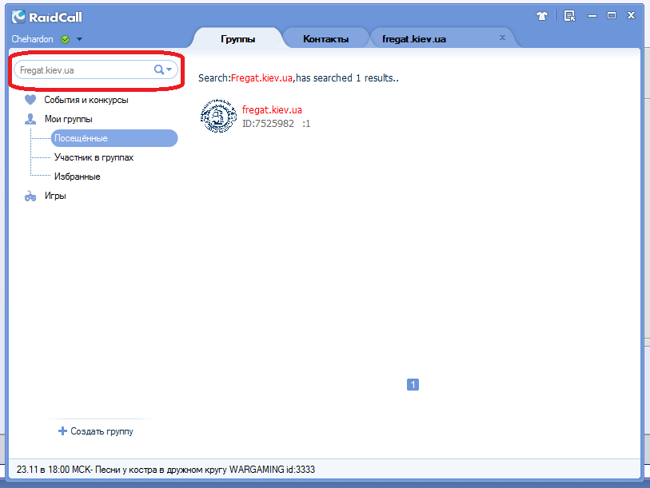Click the RaidCall logo icon
Screen dimensions: 650x488
pyautogui.click(x=18, y=17)
